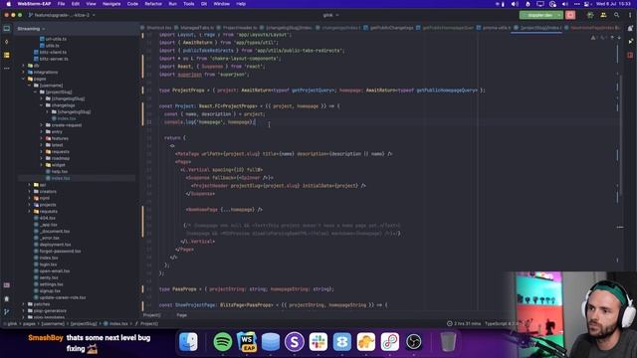637x358 pixels.
Task: Switch to the ProjectHeader editor tab
Action: pyautogui.click(x=238, y=28)
